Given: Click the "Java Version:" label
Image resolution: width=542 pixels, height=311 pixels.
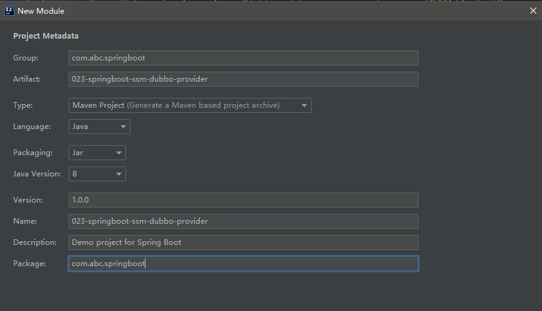Looking at the screenshot, I should 37,174.
